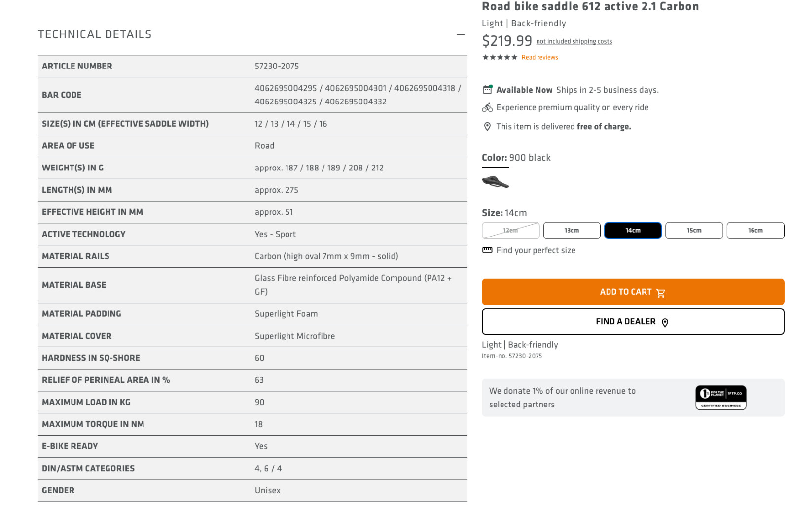Click the weight values approx. 187 / 188 / 189 / 208 / 212
789x508 pixels.
pyautogui.click(x=319, y=168)
